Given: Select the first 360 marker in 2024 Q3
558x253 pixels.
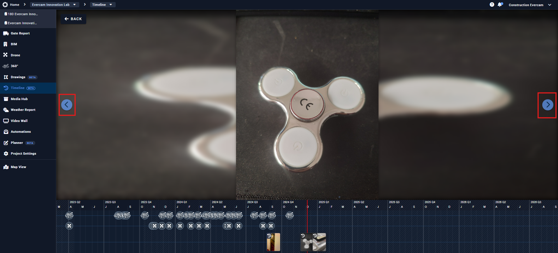Looking at the screenshot, I should [254, 215].
